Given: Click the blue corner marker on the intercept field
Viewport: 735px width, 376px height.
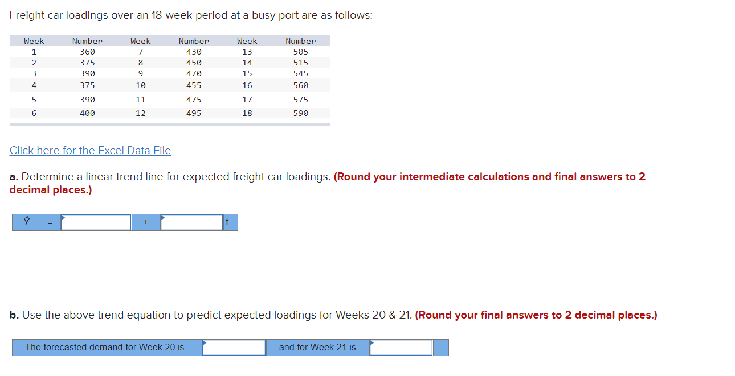Looking at the screenshot, I should pos(63,217).
